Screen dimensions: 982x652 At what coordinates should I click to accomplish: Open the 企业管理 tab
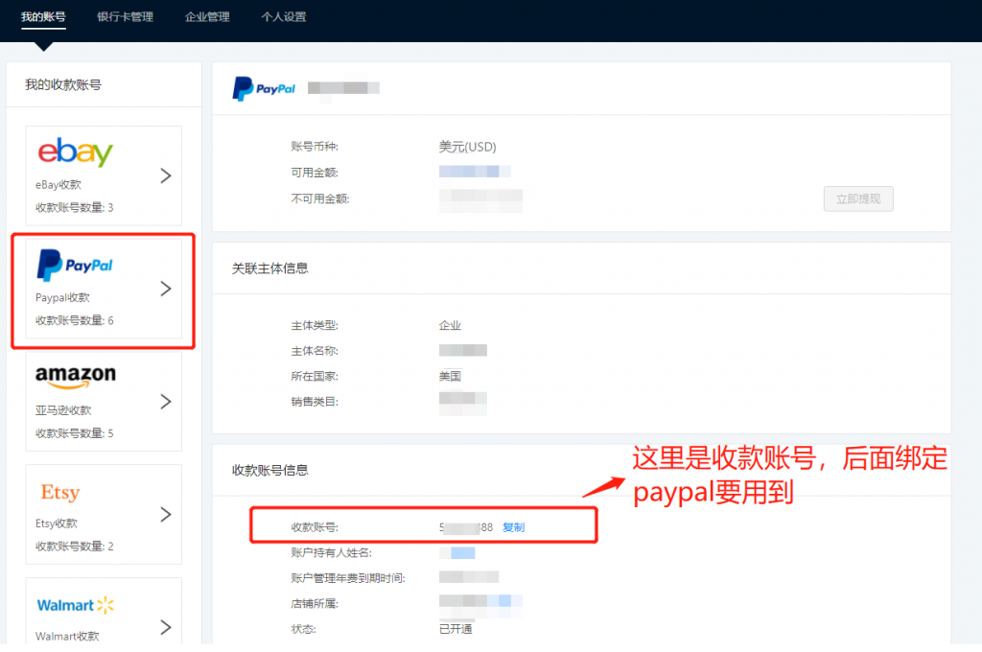[207, 17]
